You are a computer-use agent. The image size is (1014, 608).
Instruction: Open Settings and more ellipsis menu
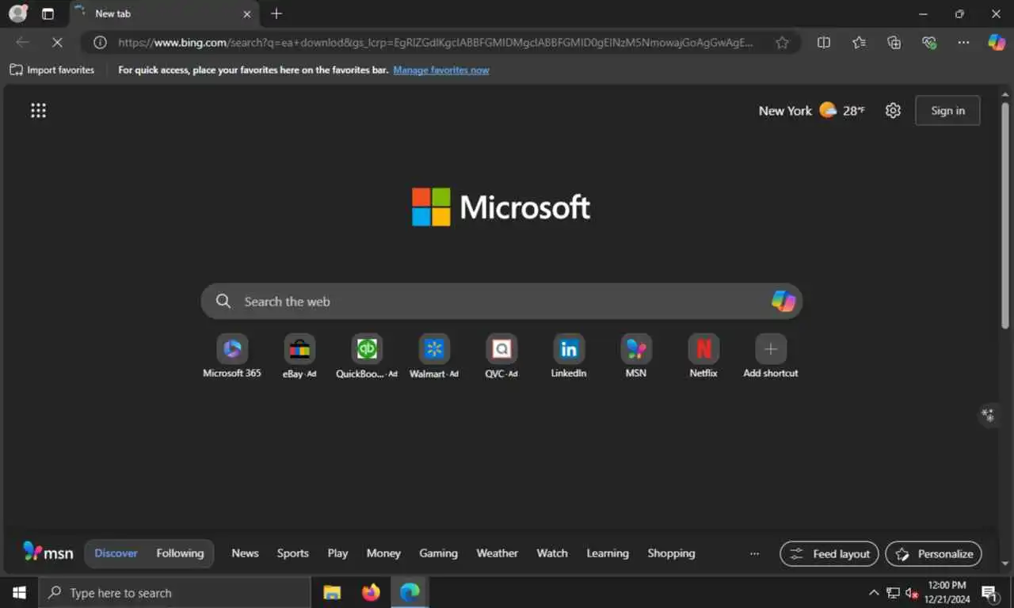(x=963, y=43)
